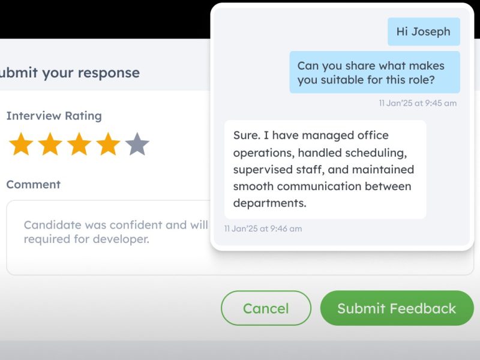Click the 'Hi Joseph' chat bubble
The width and height of the screenshot is (480, 360).
423,32
